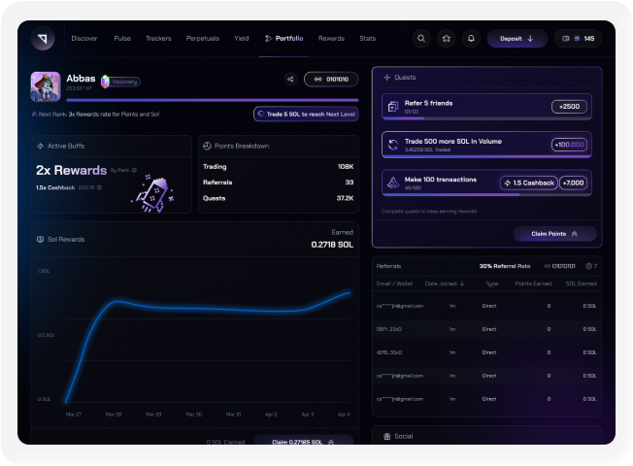Image resolution: width=633 pixels, height=466 pixels.
Task: Switch to the Perpetuals tab
Action: click(x=202, y=39)
